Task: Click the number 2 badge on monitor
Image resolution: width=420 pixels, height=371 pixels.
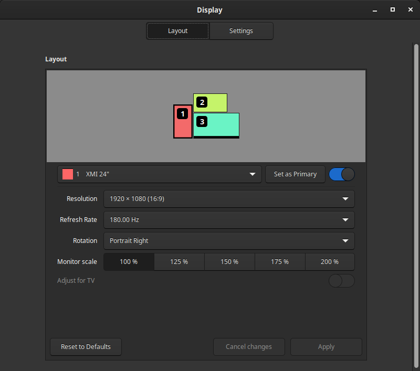Action: click(x=202, y=102)
